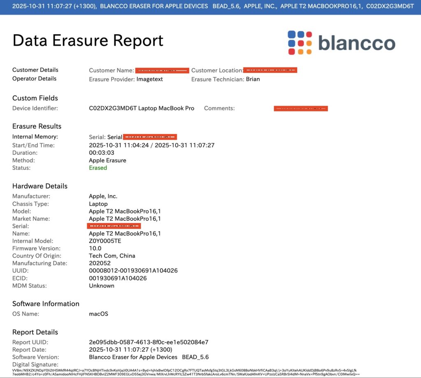Click the Blancco logo
421x378 pixels.
[x=341, y=43]
